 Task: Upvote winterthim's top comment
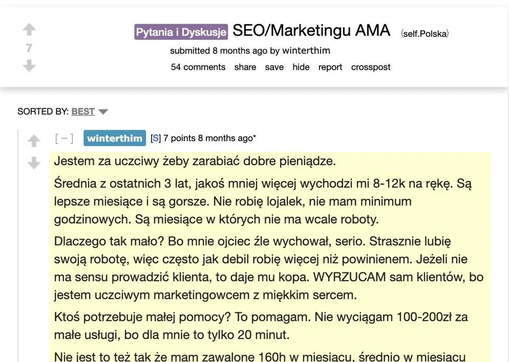[34, 141]
